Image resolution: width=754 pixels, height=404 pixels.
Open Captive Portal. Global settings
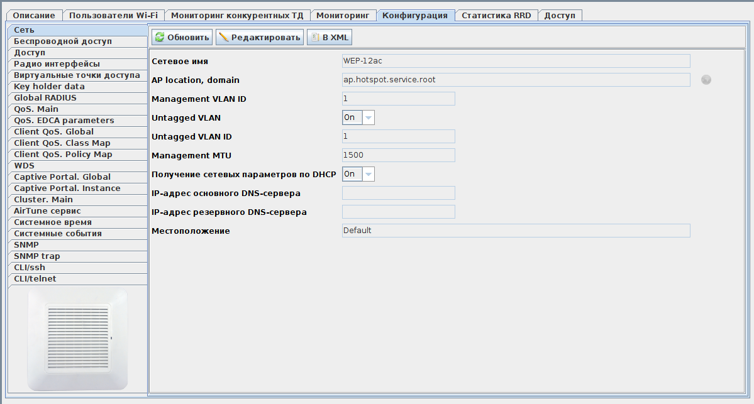pos(78,177)
